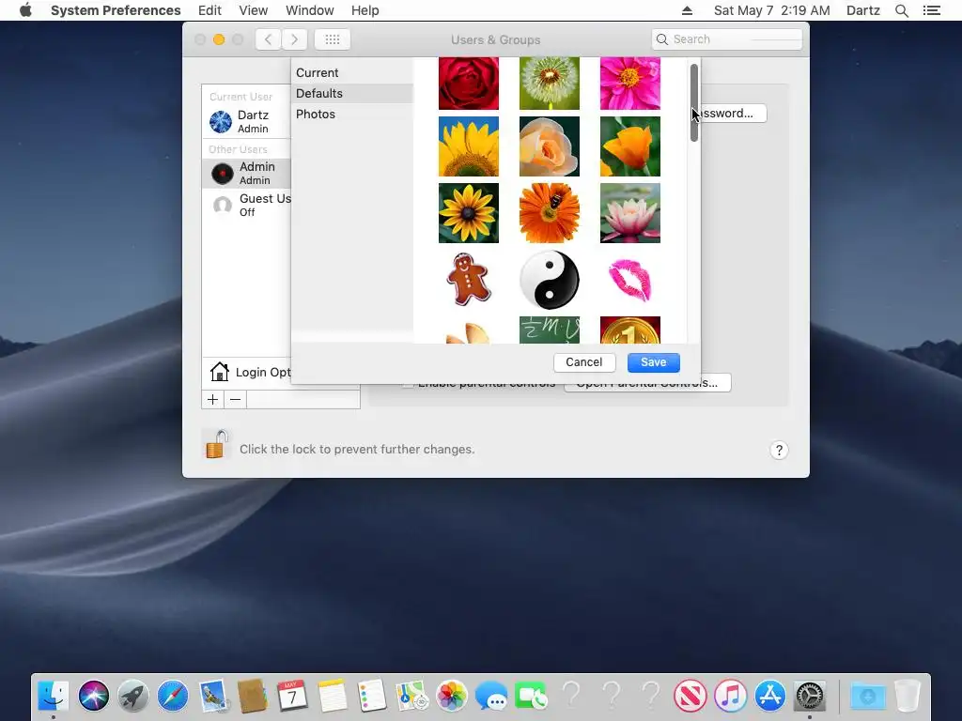Open the View menu

(x=254, y=10)
